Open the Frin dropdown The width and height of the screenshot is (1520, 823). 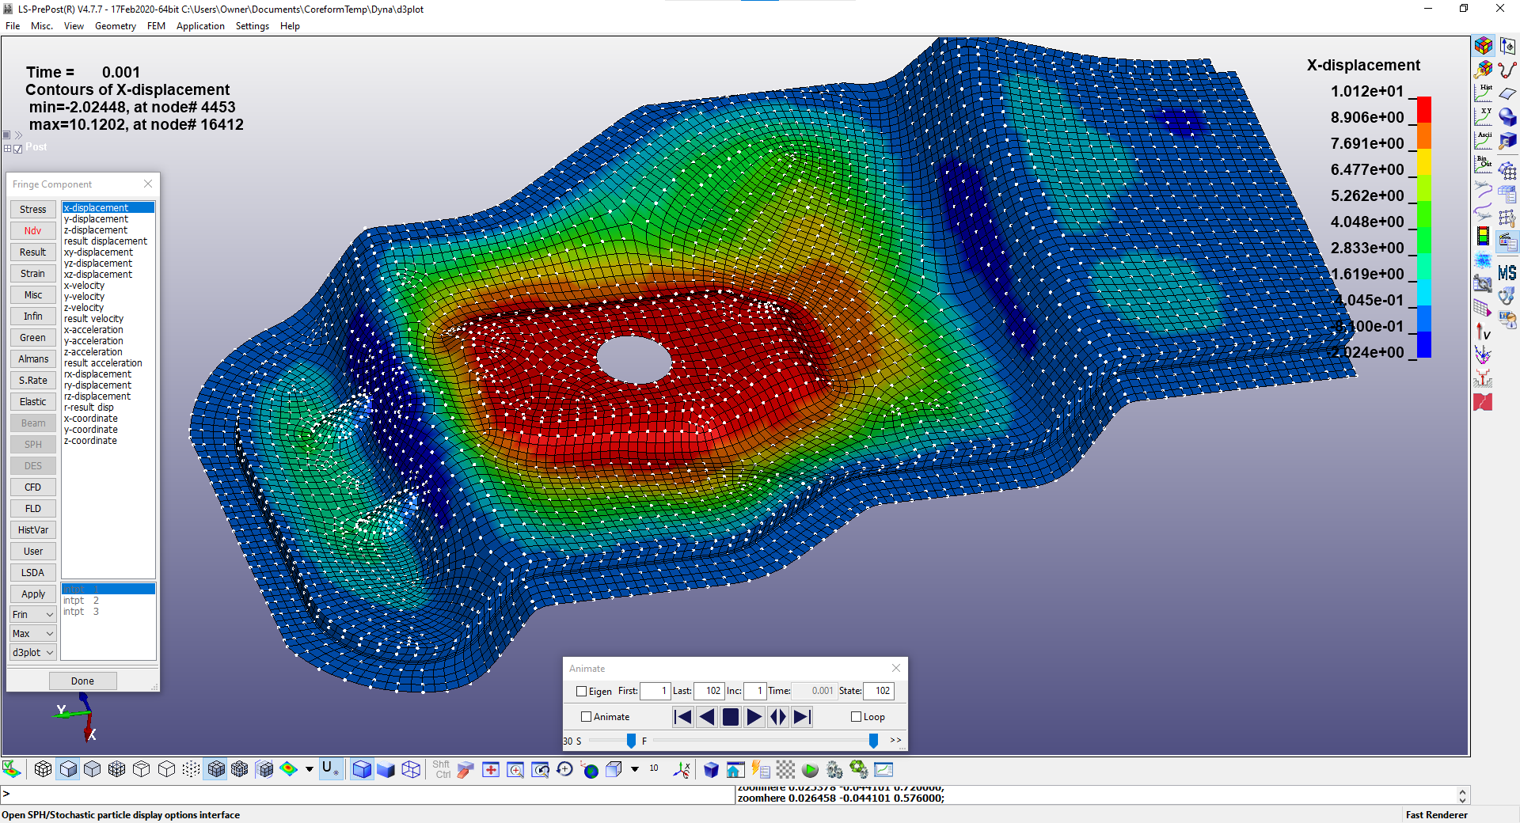coord(33,615)
